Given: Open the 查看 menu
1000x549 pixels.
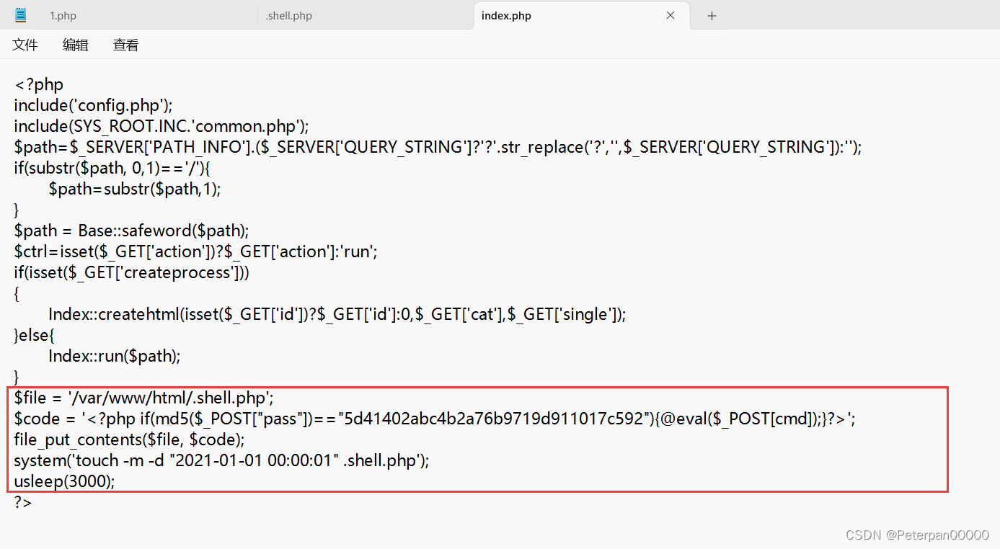Looking at the screenshot, I should pos(126,45).
